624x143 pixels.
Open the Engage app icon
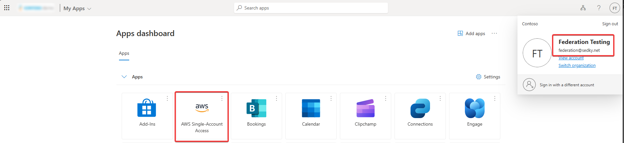pos(475,108)
